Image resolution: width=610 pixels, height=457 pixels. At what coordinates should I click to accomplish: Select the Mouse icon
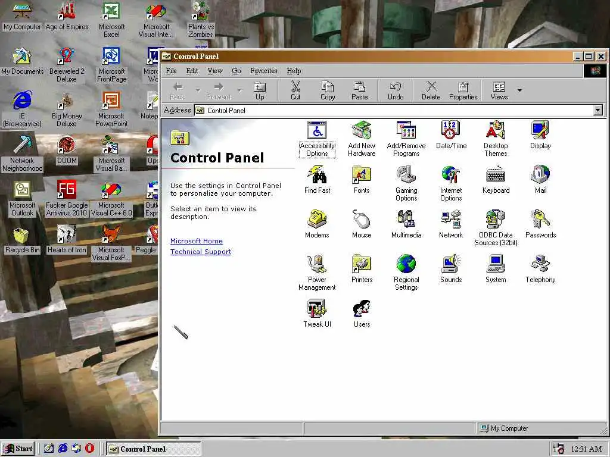[362, 224]
